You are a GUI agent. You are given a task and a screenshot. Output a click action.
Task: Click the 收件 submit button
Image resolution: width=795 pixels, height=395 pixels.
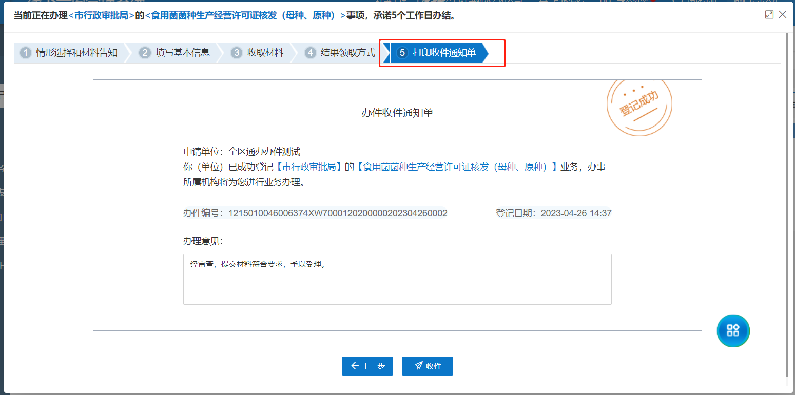(427, 366)
